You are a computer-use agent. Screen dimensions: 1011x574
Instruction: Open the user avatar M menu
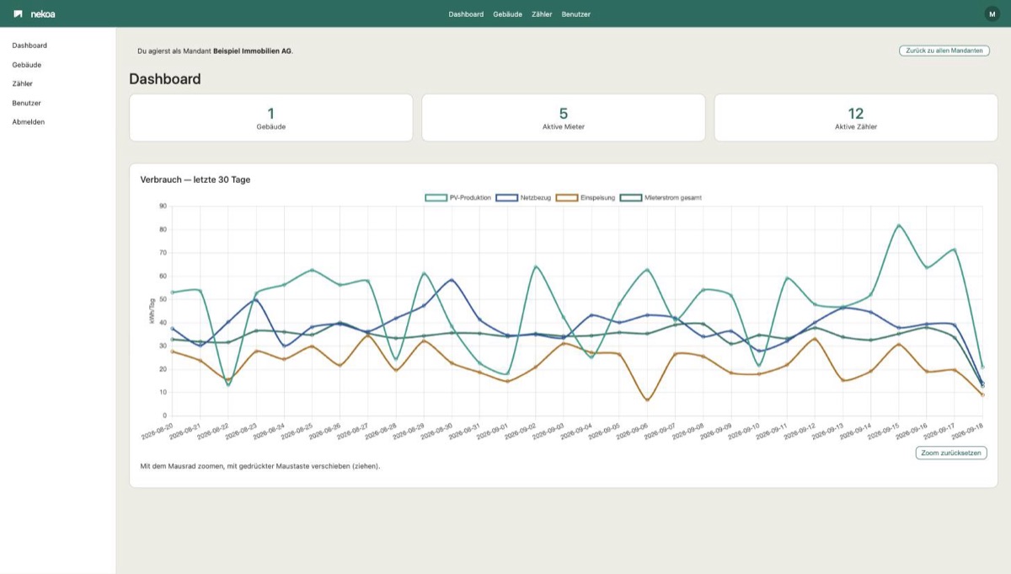pos(992,13)
